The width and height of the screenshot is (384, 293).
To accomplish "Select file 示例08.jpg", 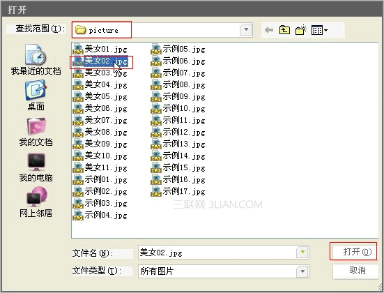I will [x=178, y=85].
